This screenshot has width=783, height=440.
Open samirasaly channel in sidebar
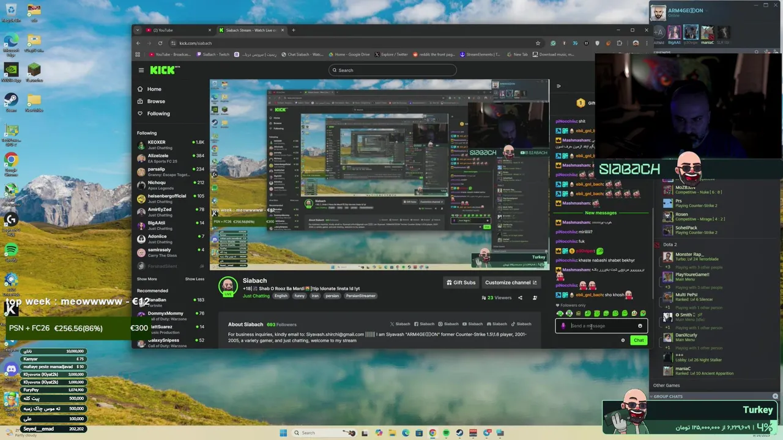coord(171,252)
